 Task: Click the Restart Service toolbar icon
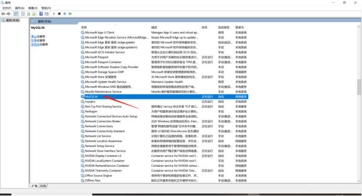[x=70, y=14]
